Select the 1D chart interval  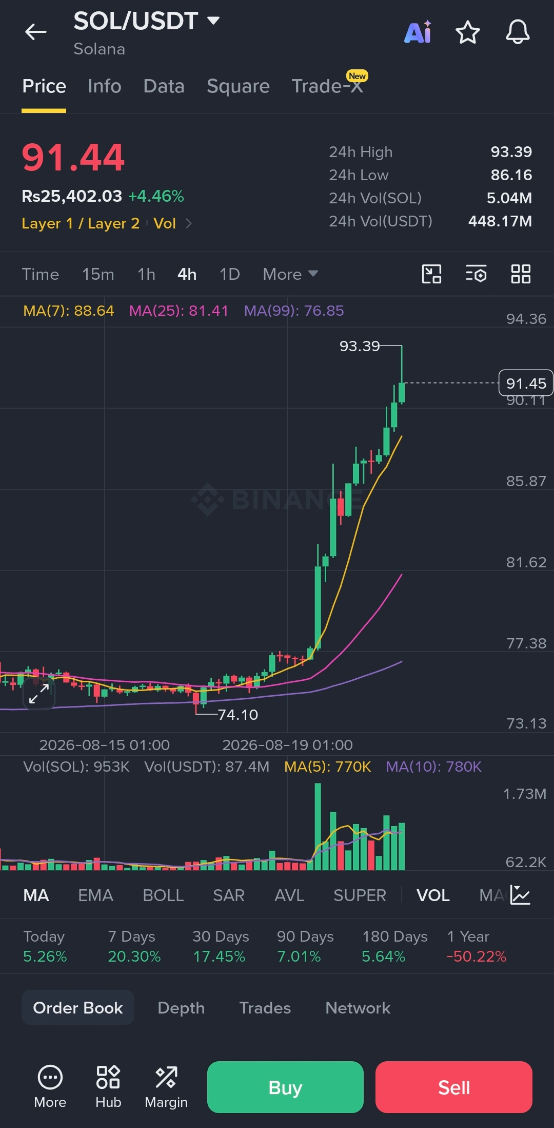click(x=230, y=274)
